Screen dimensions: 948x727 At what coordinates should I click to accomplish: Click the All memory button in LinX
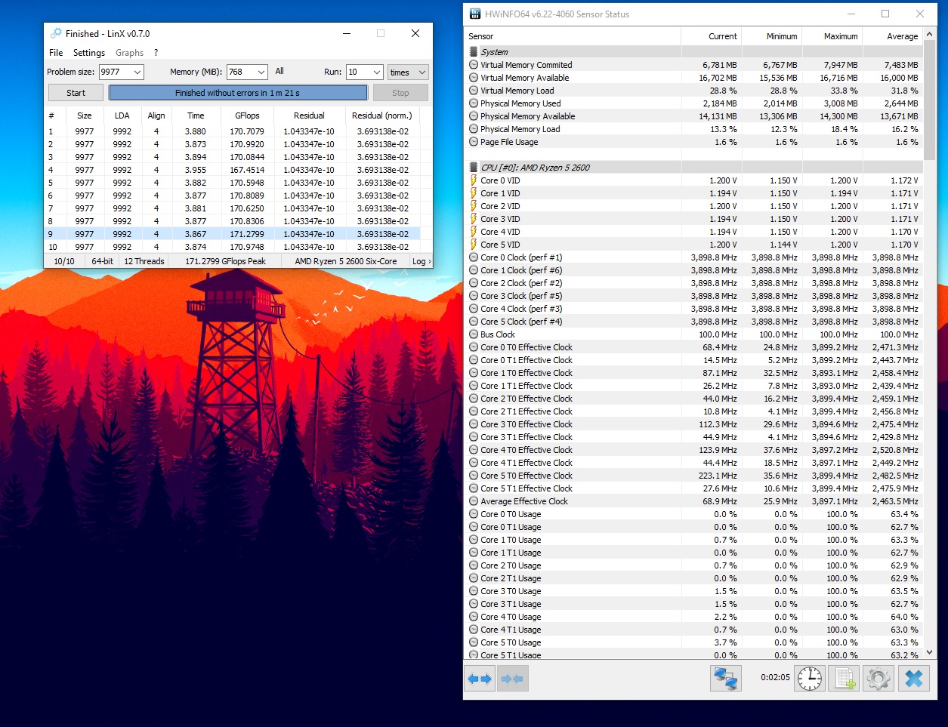coord(279,72)
